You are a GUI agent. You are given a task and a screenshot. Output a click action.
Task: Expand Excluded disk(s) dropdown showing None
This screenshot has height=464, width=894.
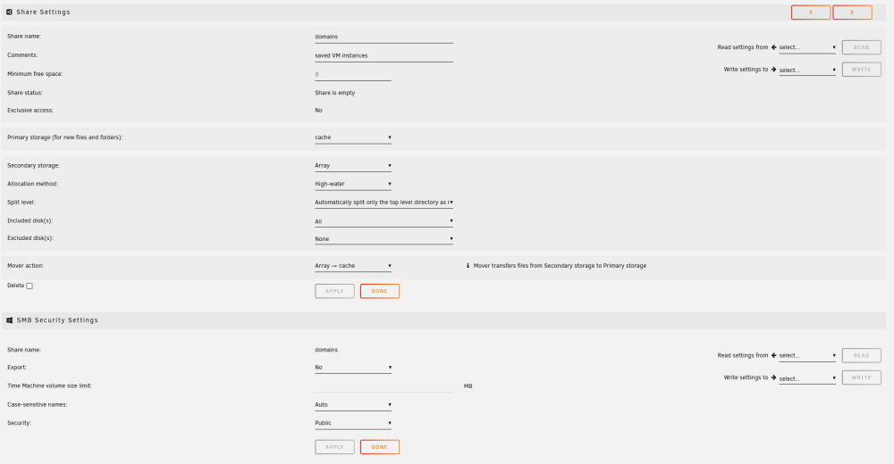pos(384,239)
